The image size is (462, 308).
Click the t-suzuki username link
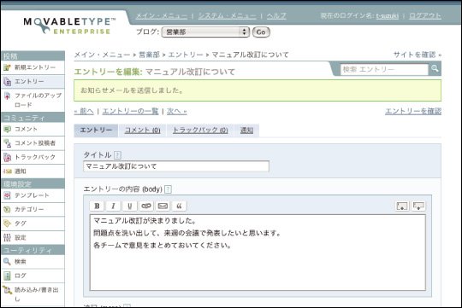388,16
